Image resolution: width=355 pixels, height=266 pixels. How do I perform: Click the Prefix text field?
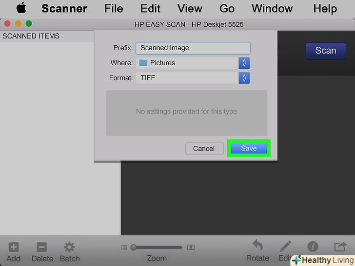193,48
